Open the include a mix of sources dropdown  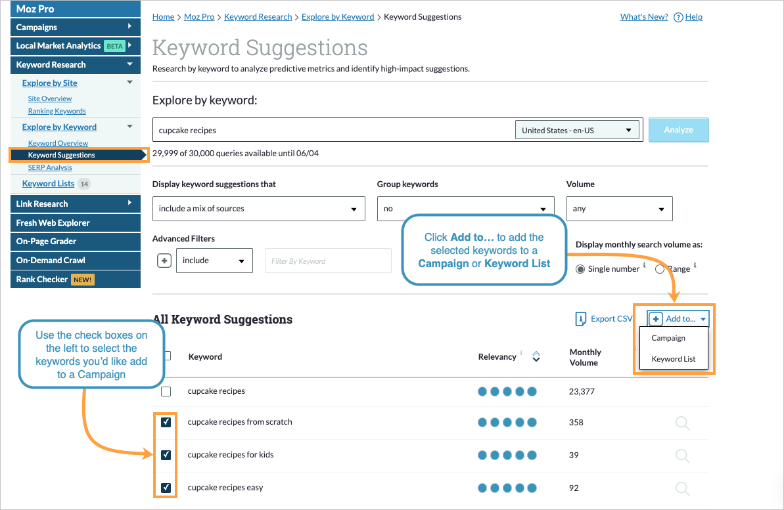coord(258,209)
